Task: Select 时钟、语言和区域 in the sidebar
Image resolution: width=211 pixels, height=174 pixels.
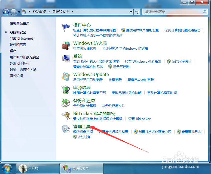Action: 23,69
